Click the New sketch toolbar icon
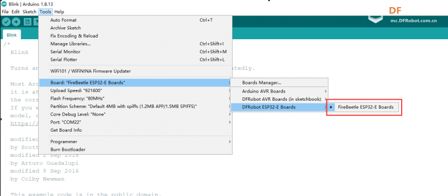 (27, 22)
